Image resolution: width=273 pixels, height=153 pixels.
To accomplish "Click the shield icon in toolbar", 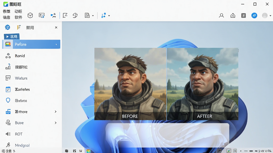I will click(75, 15).
